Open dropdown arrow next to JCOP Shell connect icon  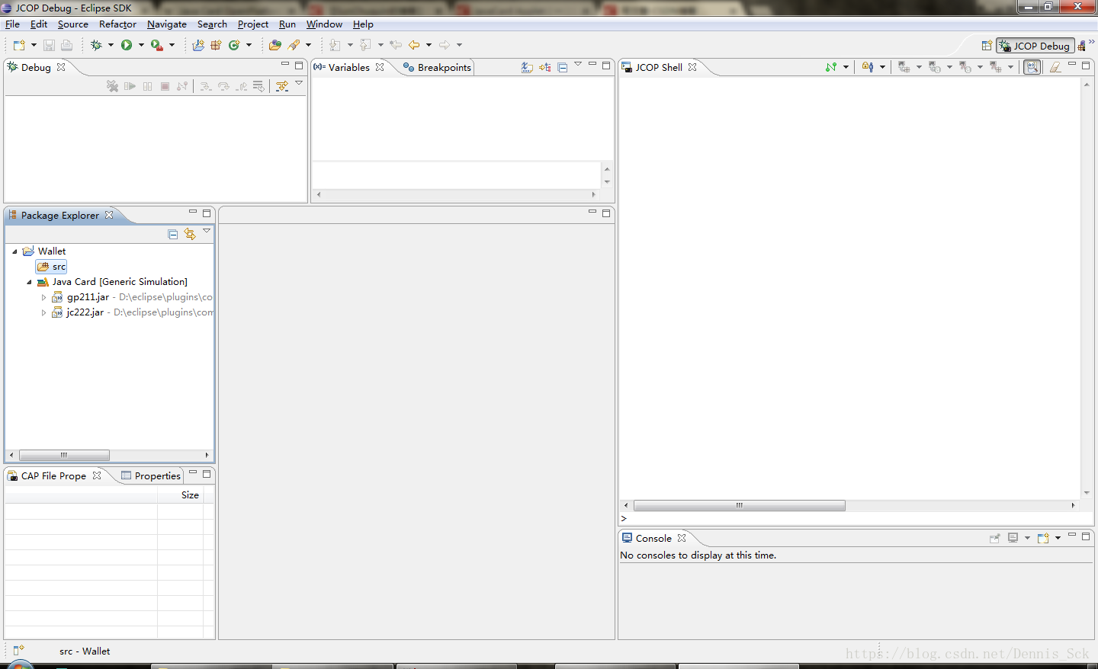pyautogui.click(x=846, y=67)
